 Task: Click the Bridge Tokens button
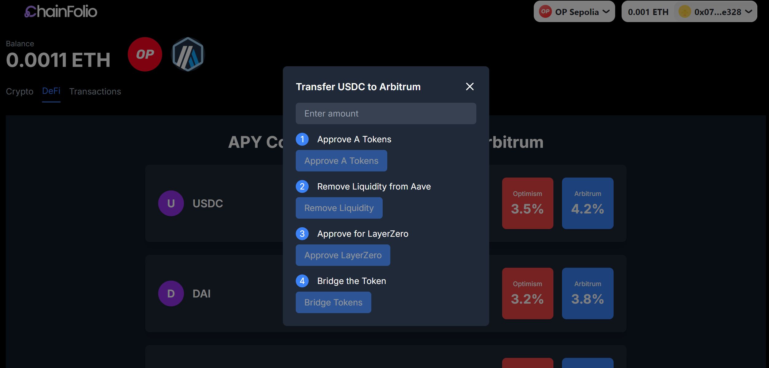coord(334,302)
